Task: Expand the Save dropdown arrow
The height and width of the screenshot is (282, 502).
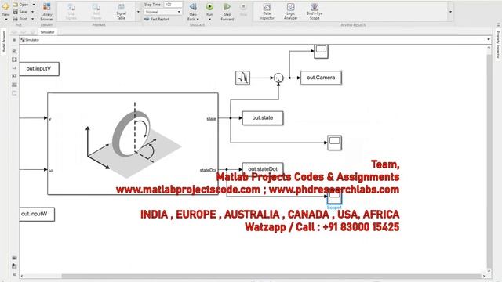Action: pos(33,12)
